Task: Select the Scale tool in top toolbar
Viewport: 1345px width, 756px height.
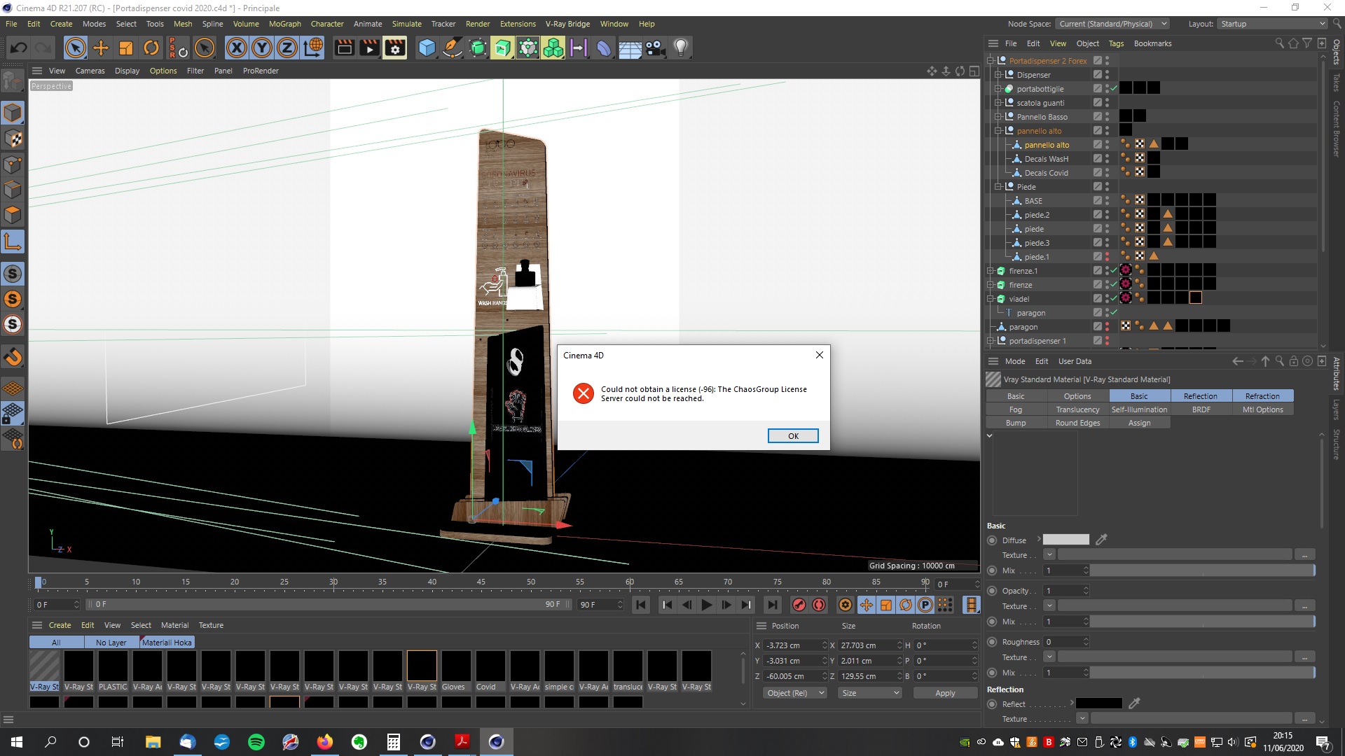Action: point(126,48)
